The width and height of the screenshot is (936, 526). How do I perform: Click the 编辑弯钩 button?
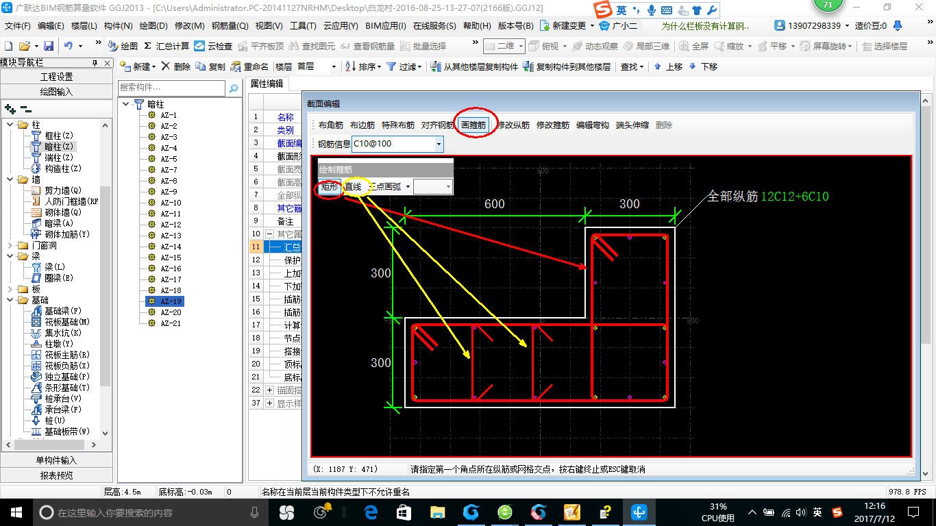593,125
